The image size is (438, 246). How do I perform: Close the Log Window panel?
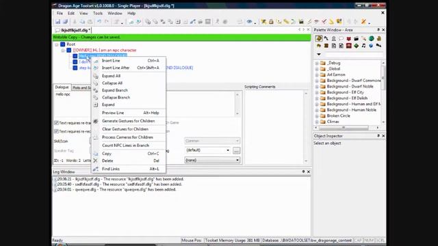309,172
